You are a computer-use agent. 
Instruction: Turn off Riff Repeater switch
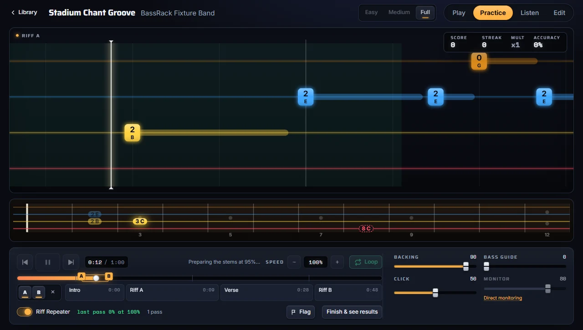point(25,312)
